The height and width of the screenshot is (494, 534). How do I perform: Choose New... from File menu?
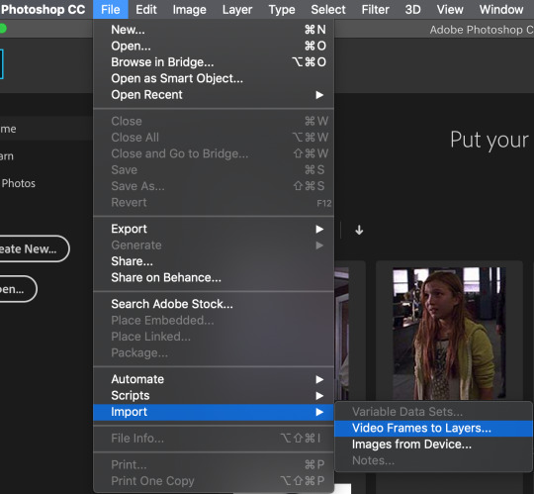pyautogui.click(x=214, y=30)
